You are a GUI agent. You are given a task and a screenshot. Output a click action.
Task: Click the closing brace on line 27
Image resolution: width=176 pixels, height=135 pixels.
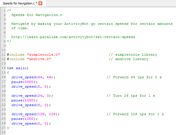tap(8, 128)
